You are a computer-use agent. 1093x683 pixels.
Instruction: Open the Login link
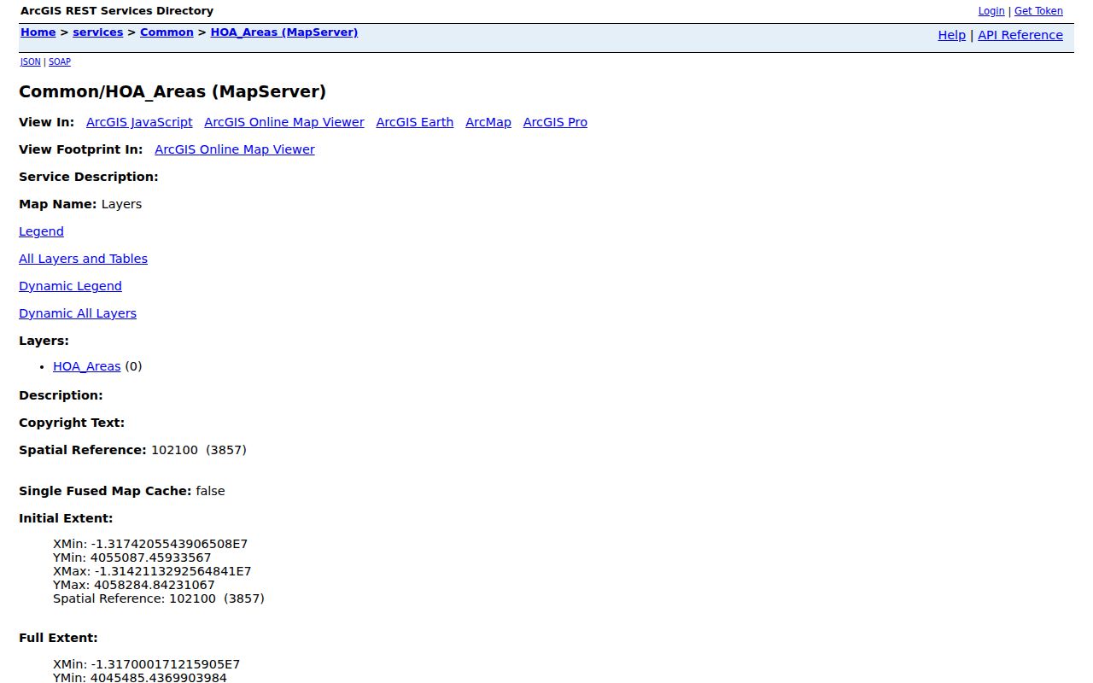click(991, 11)
